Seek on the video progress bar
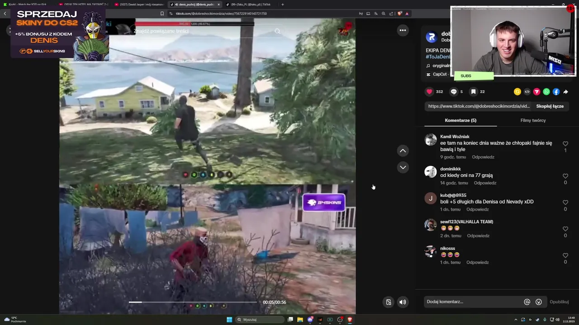 point(194,302)
